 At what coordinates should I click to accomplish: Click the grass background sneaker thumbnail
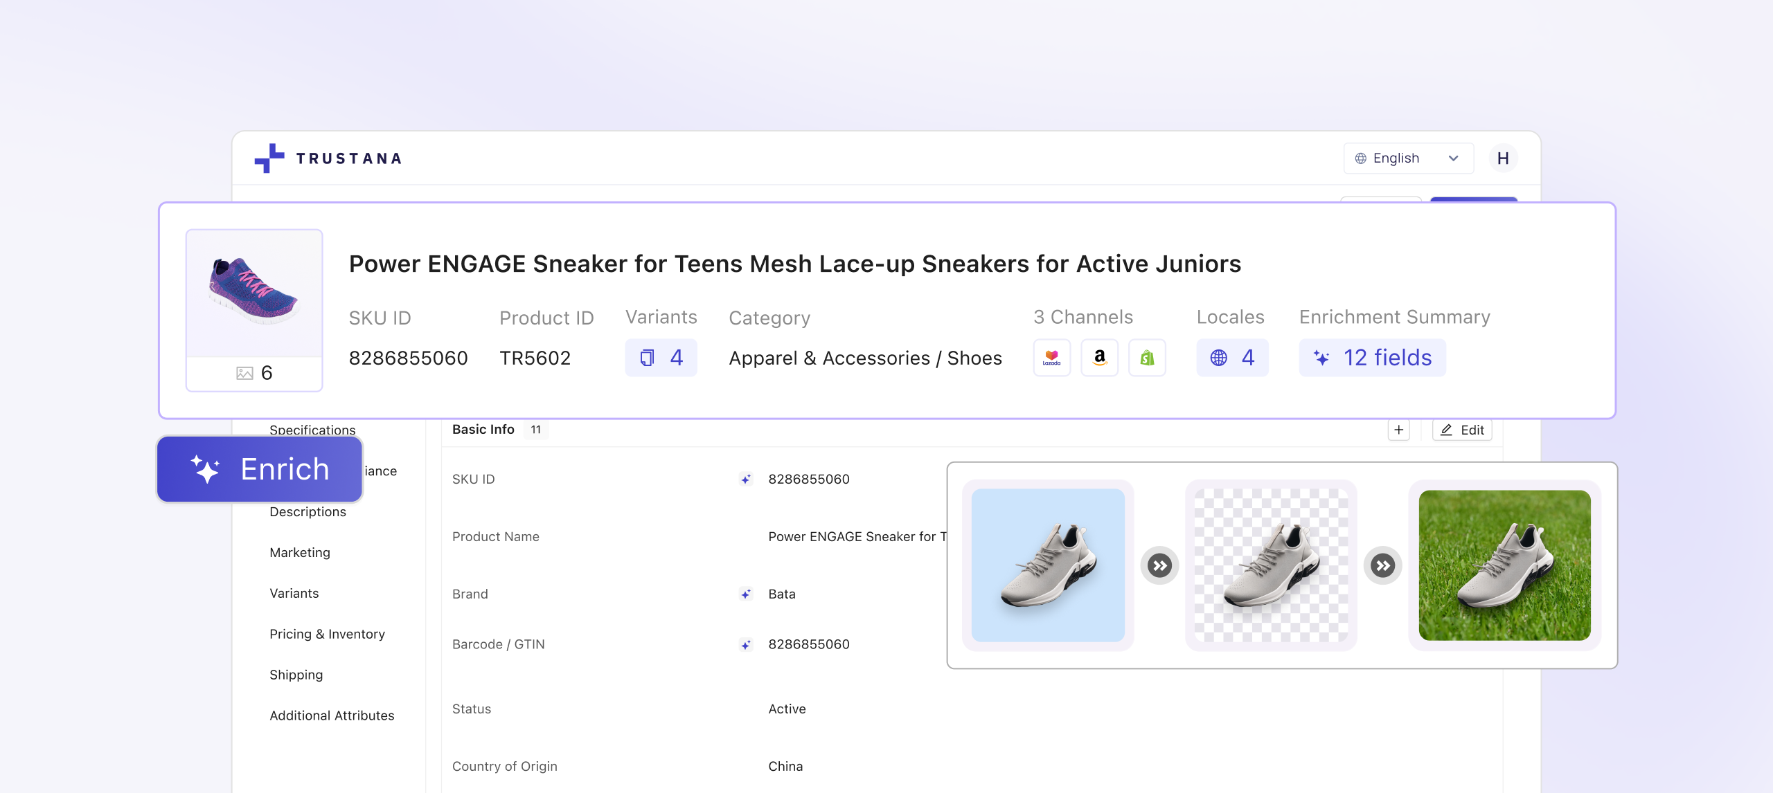pos(1505,565)
